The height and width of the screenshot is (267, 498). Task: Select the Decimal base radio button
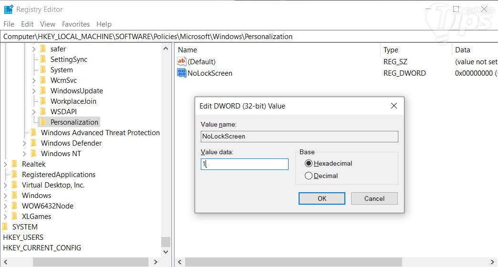tap(309, 176)
